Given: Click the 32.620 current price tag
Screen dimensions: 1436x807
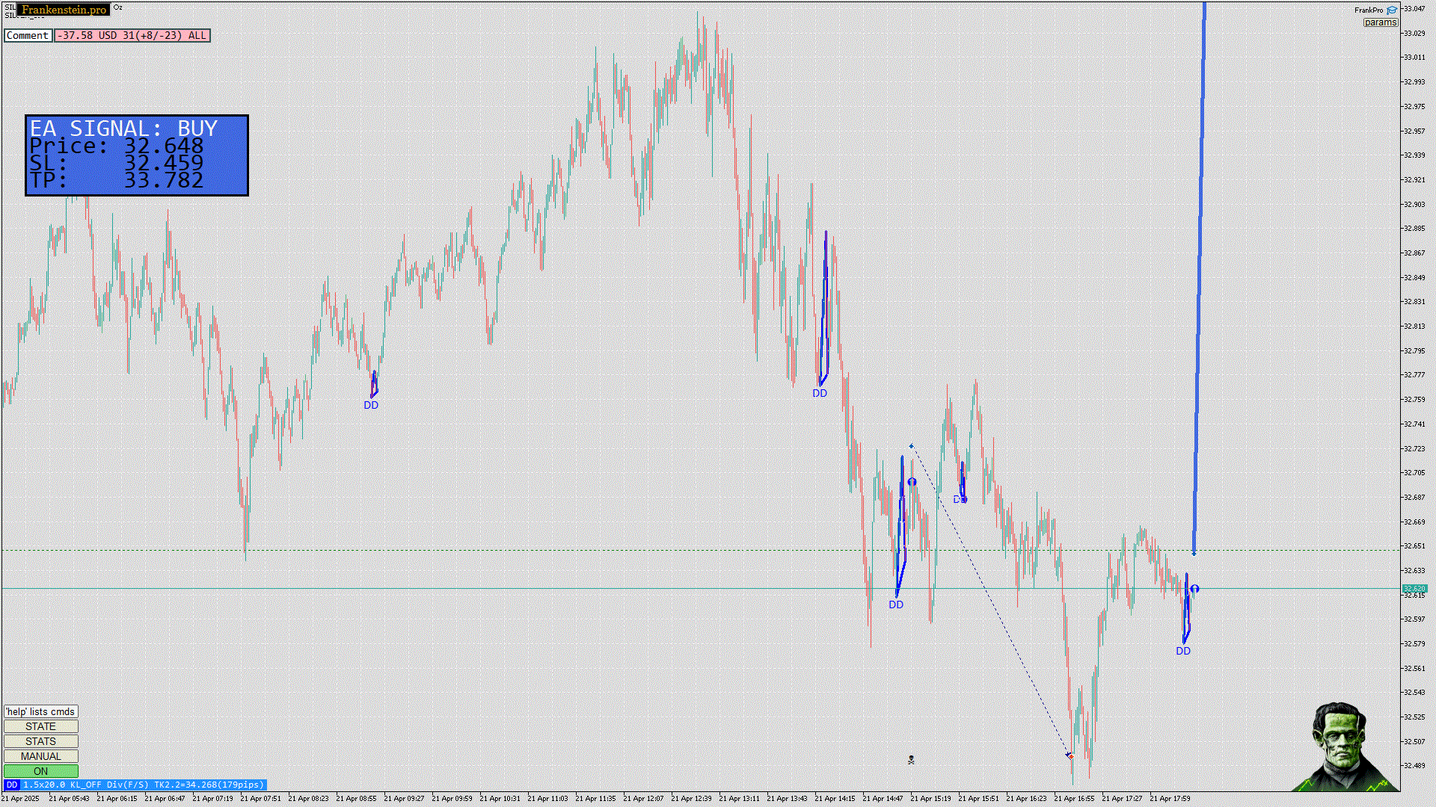Looking at the screenshot, I should [1414, 589].
